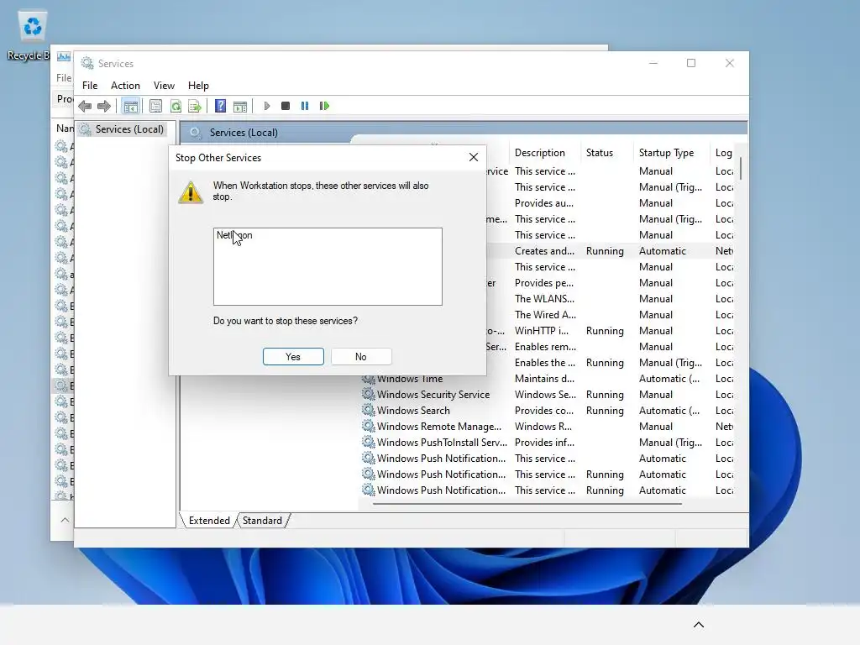
Task: Click the Back arrow in Services toolbar
Action: (x=85, y=106)
